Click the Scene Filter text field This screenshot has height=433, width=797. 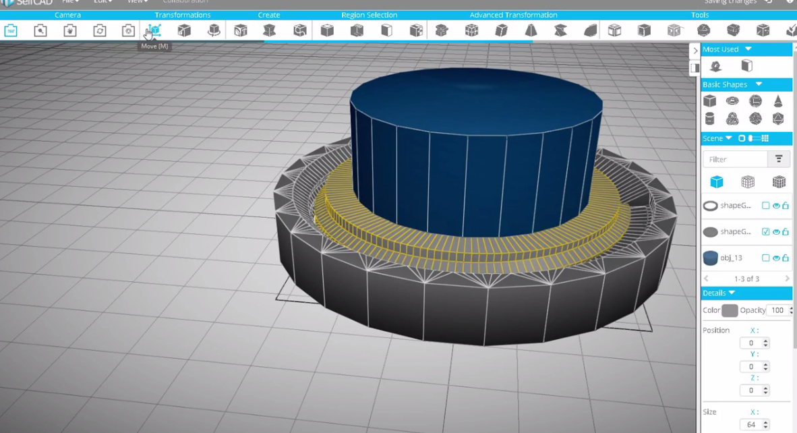(x=735, y=159)
